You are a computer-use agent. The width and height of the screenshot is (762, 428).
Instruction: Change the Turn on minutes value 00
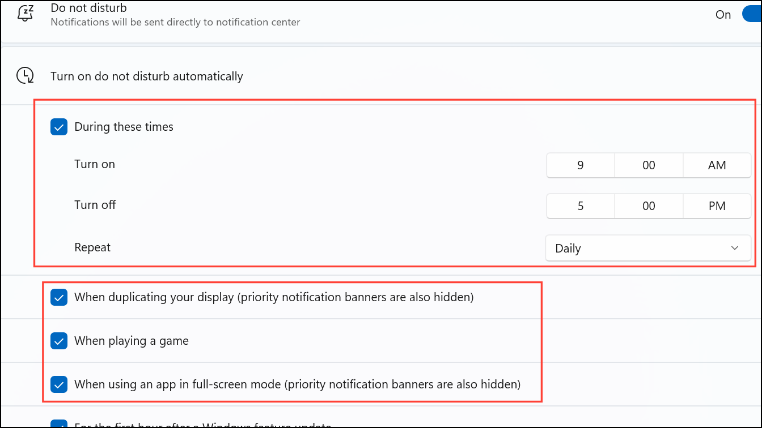click(x=649, y=165)
